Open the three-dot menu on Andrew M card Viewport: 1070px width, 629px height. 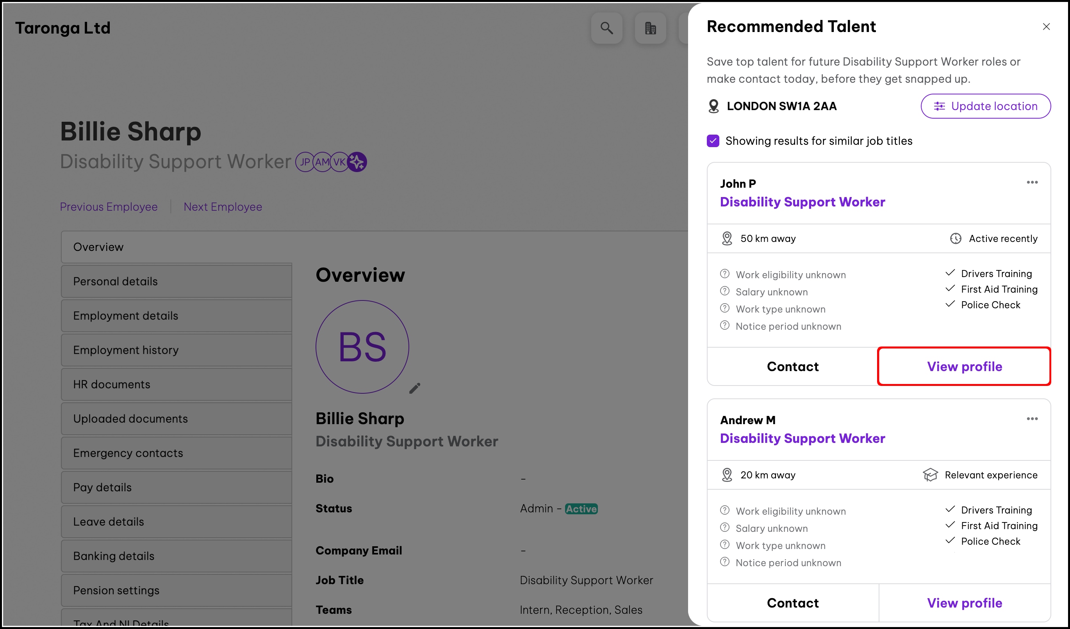tap(1032, 419)
